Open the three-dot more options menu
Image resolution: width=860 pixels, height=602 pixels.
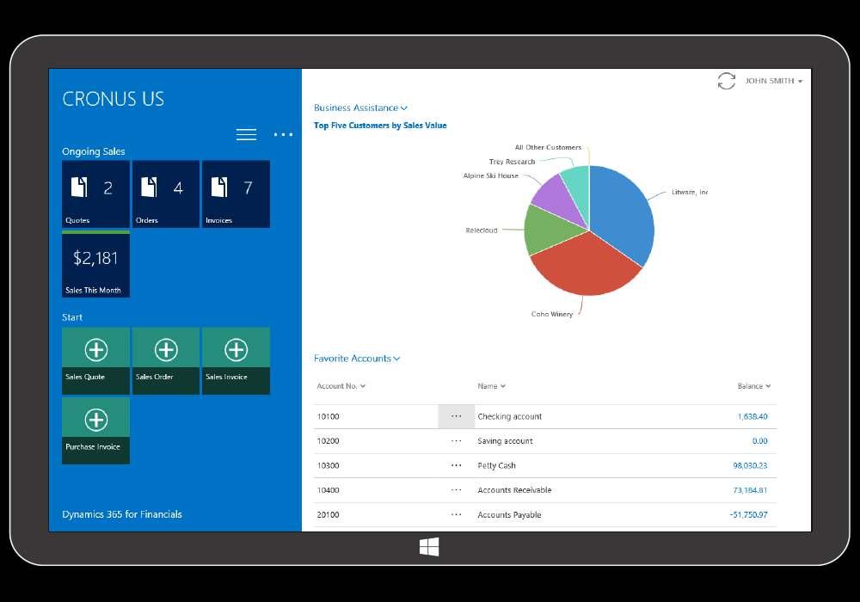pyautogui.click(x=283, y=134)
